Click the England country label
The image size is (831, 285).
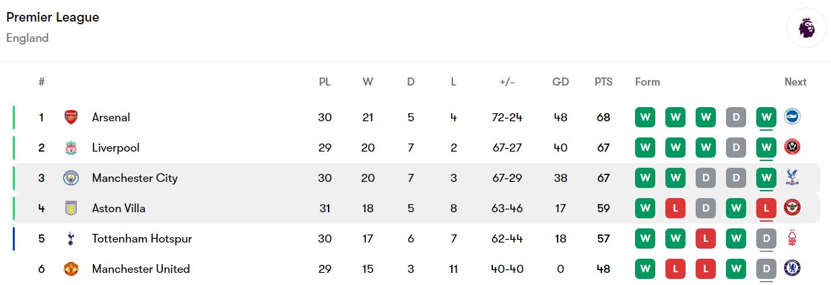[28, 38]
